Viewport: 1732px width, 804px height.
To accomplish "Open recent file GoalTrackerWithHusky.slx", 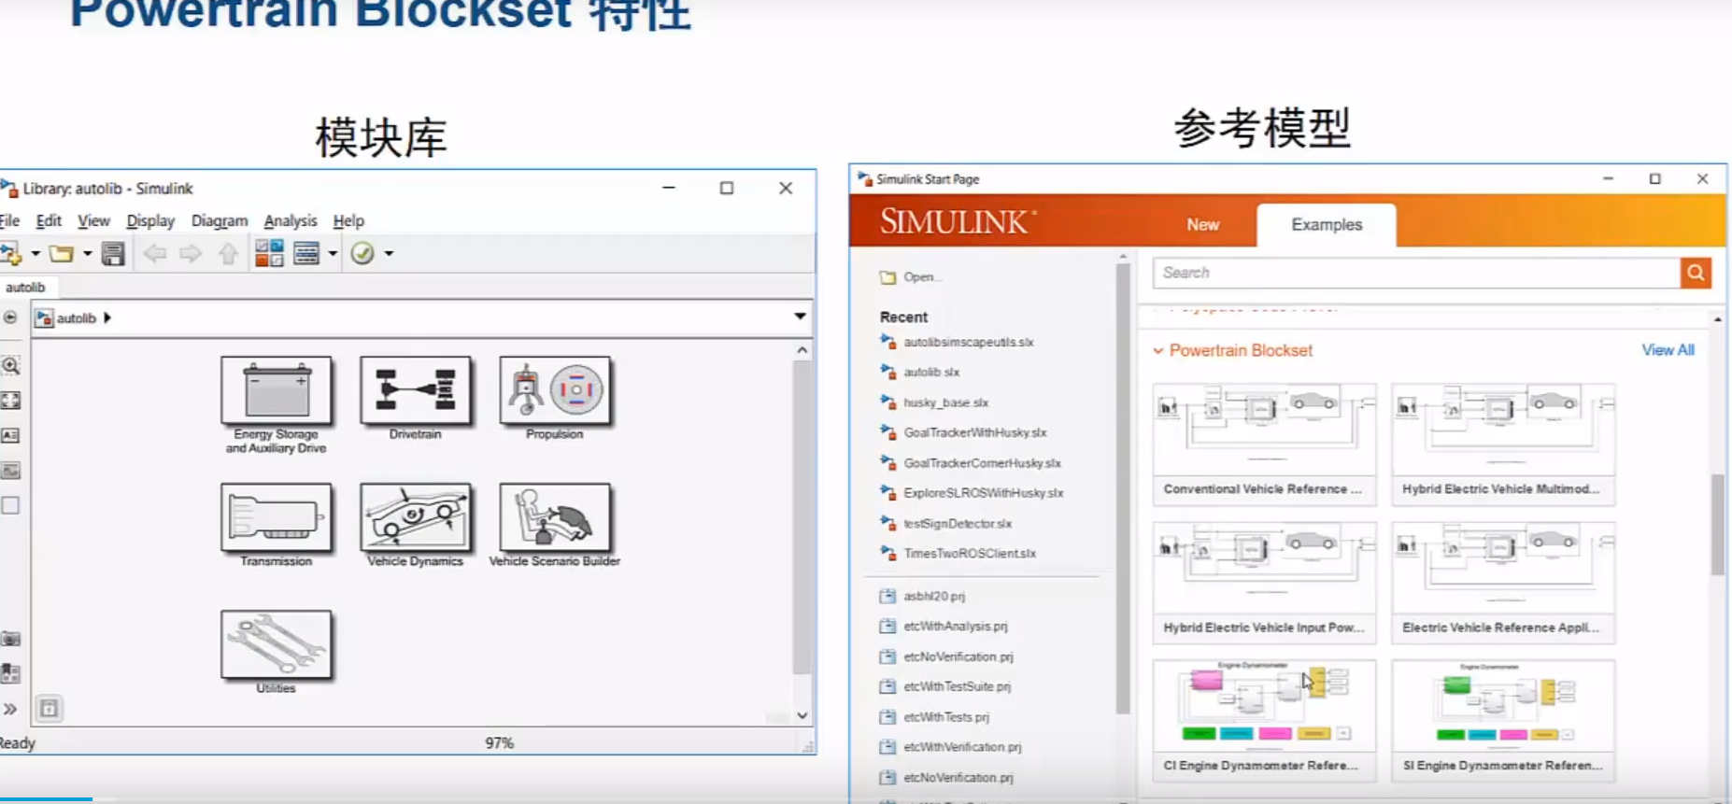I will pyautogui.click(x=974, y=432).
